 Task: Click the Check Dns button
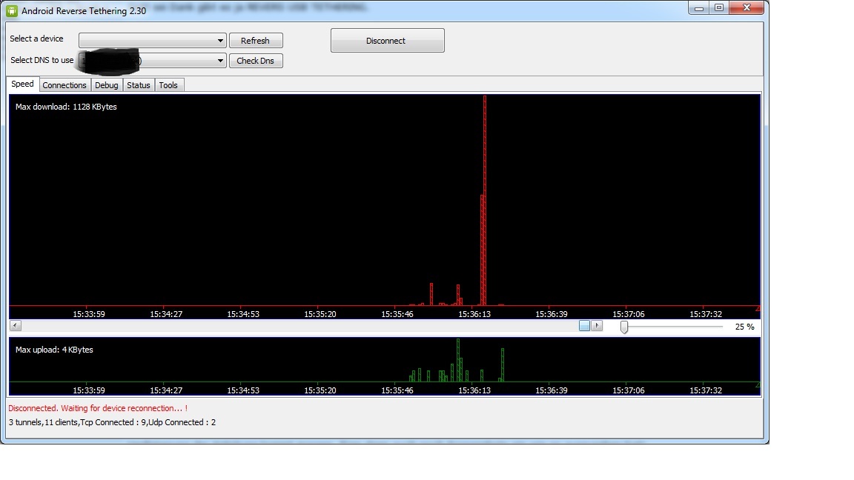coord(256,61)
